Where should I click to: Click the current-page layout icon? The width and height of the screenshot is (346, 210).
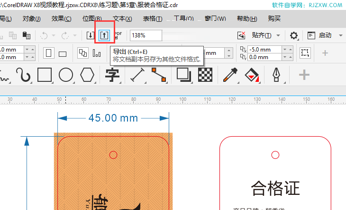pyautogui.click(x=97, y=53)
